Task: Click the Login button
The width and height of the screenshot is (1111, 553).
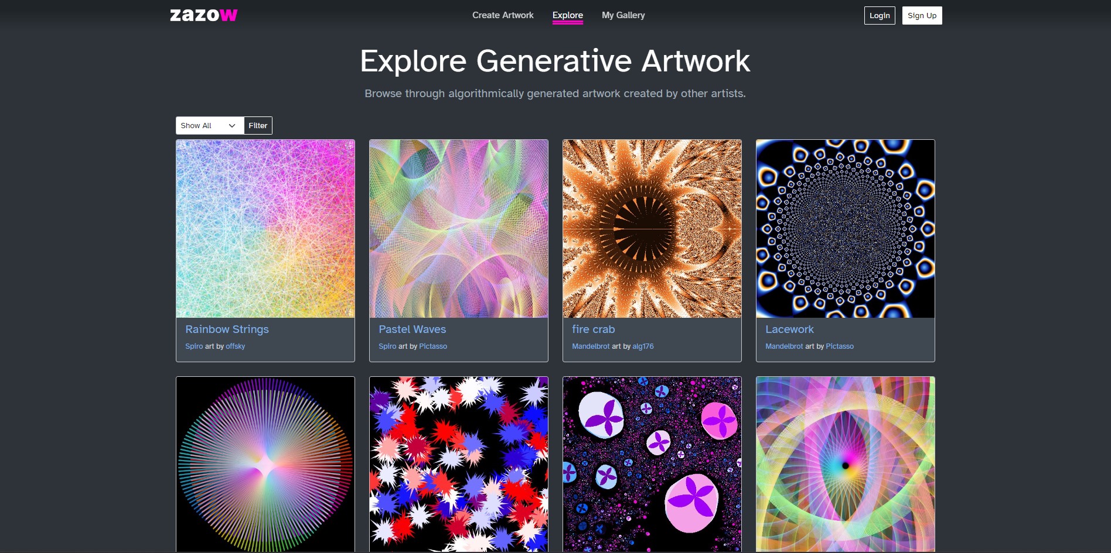Action: click(880, 16)
